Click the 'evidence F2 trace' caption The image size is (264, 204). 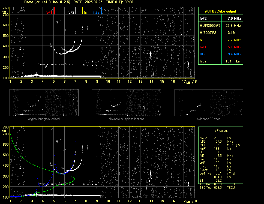209,119
